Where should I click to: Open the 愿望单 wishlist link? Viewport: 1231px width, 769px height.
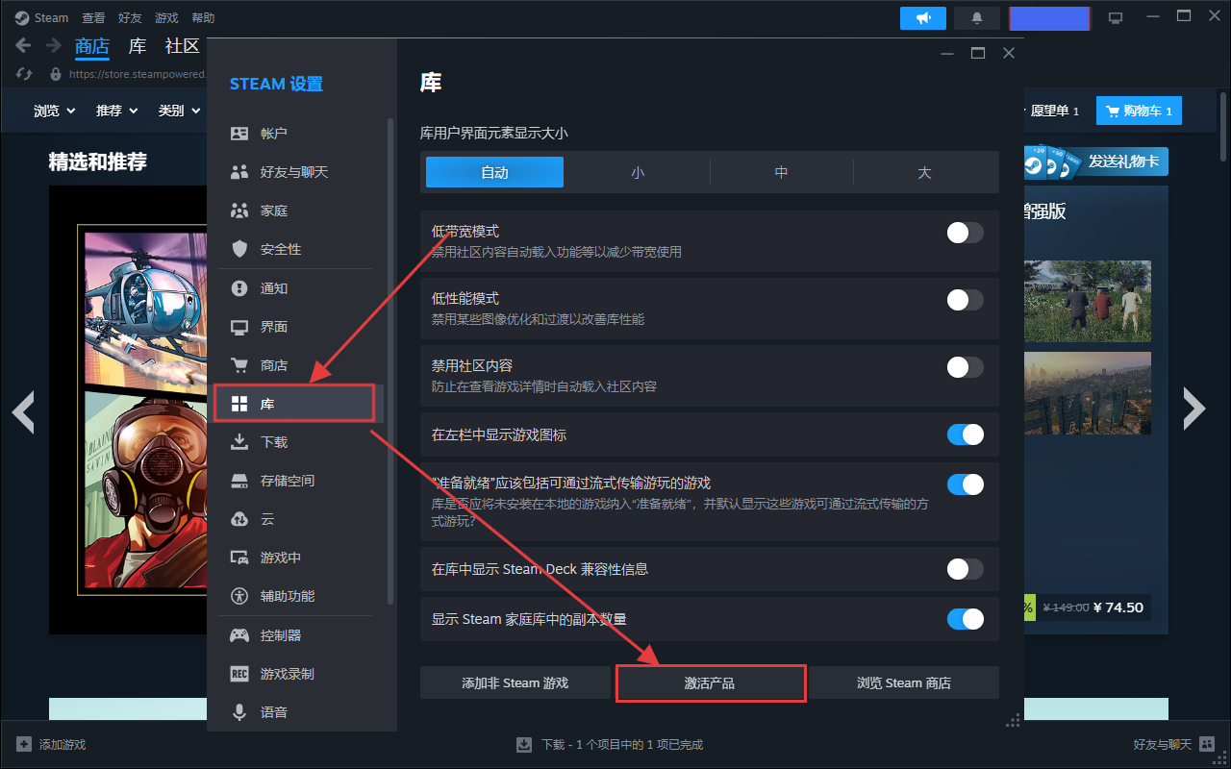click(1054, 112)
